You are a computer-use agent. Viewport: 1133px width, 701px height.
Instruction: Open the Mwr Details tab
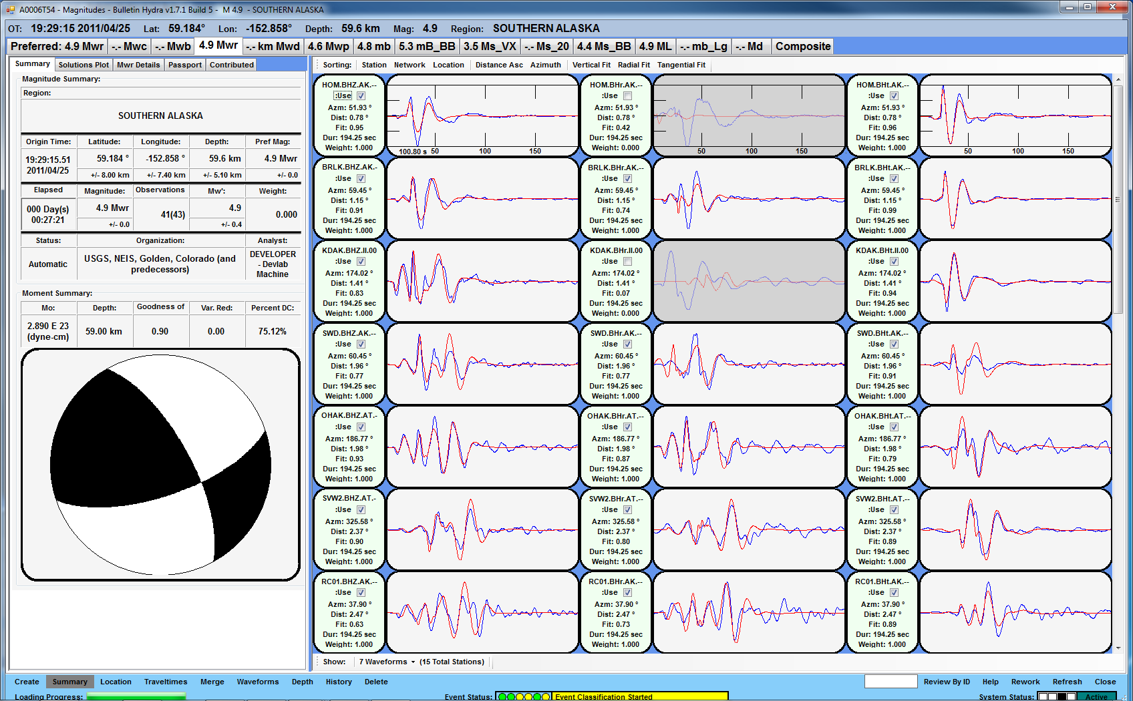pyautogui.click(x=138, y=65)
